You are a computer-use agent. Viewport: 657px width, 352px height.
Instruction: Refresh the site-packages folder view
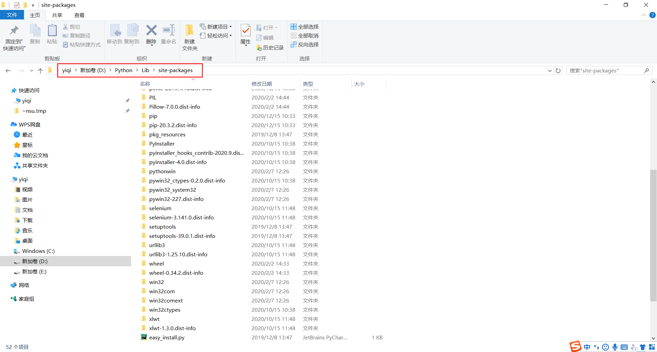[558, 71]
